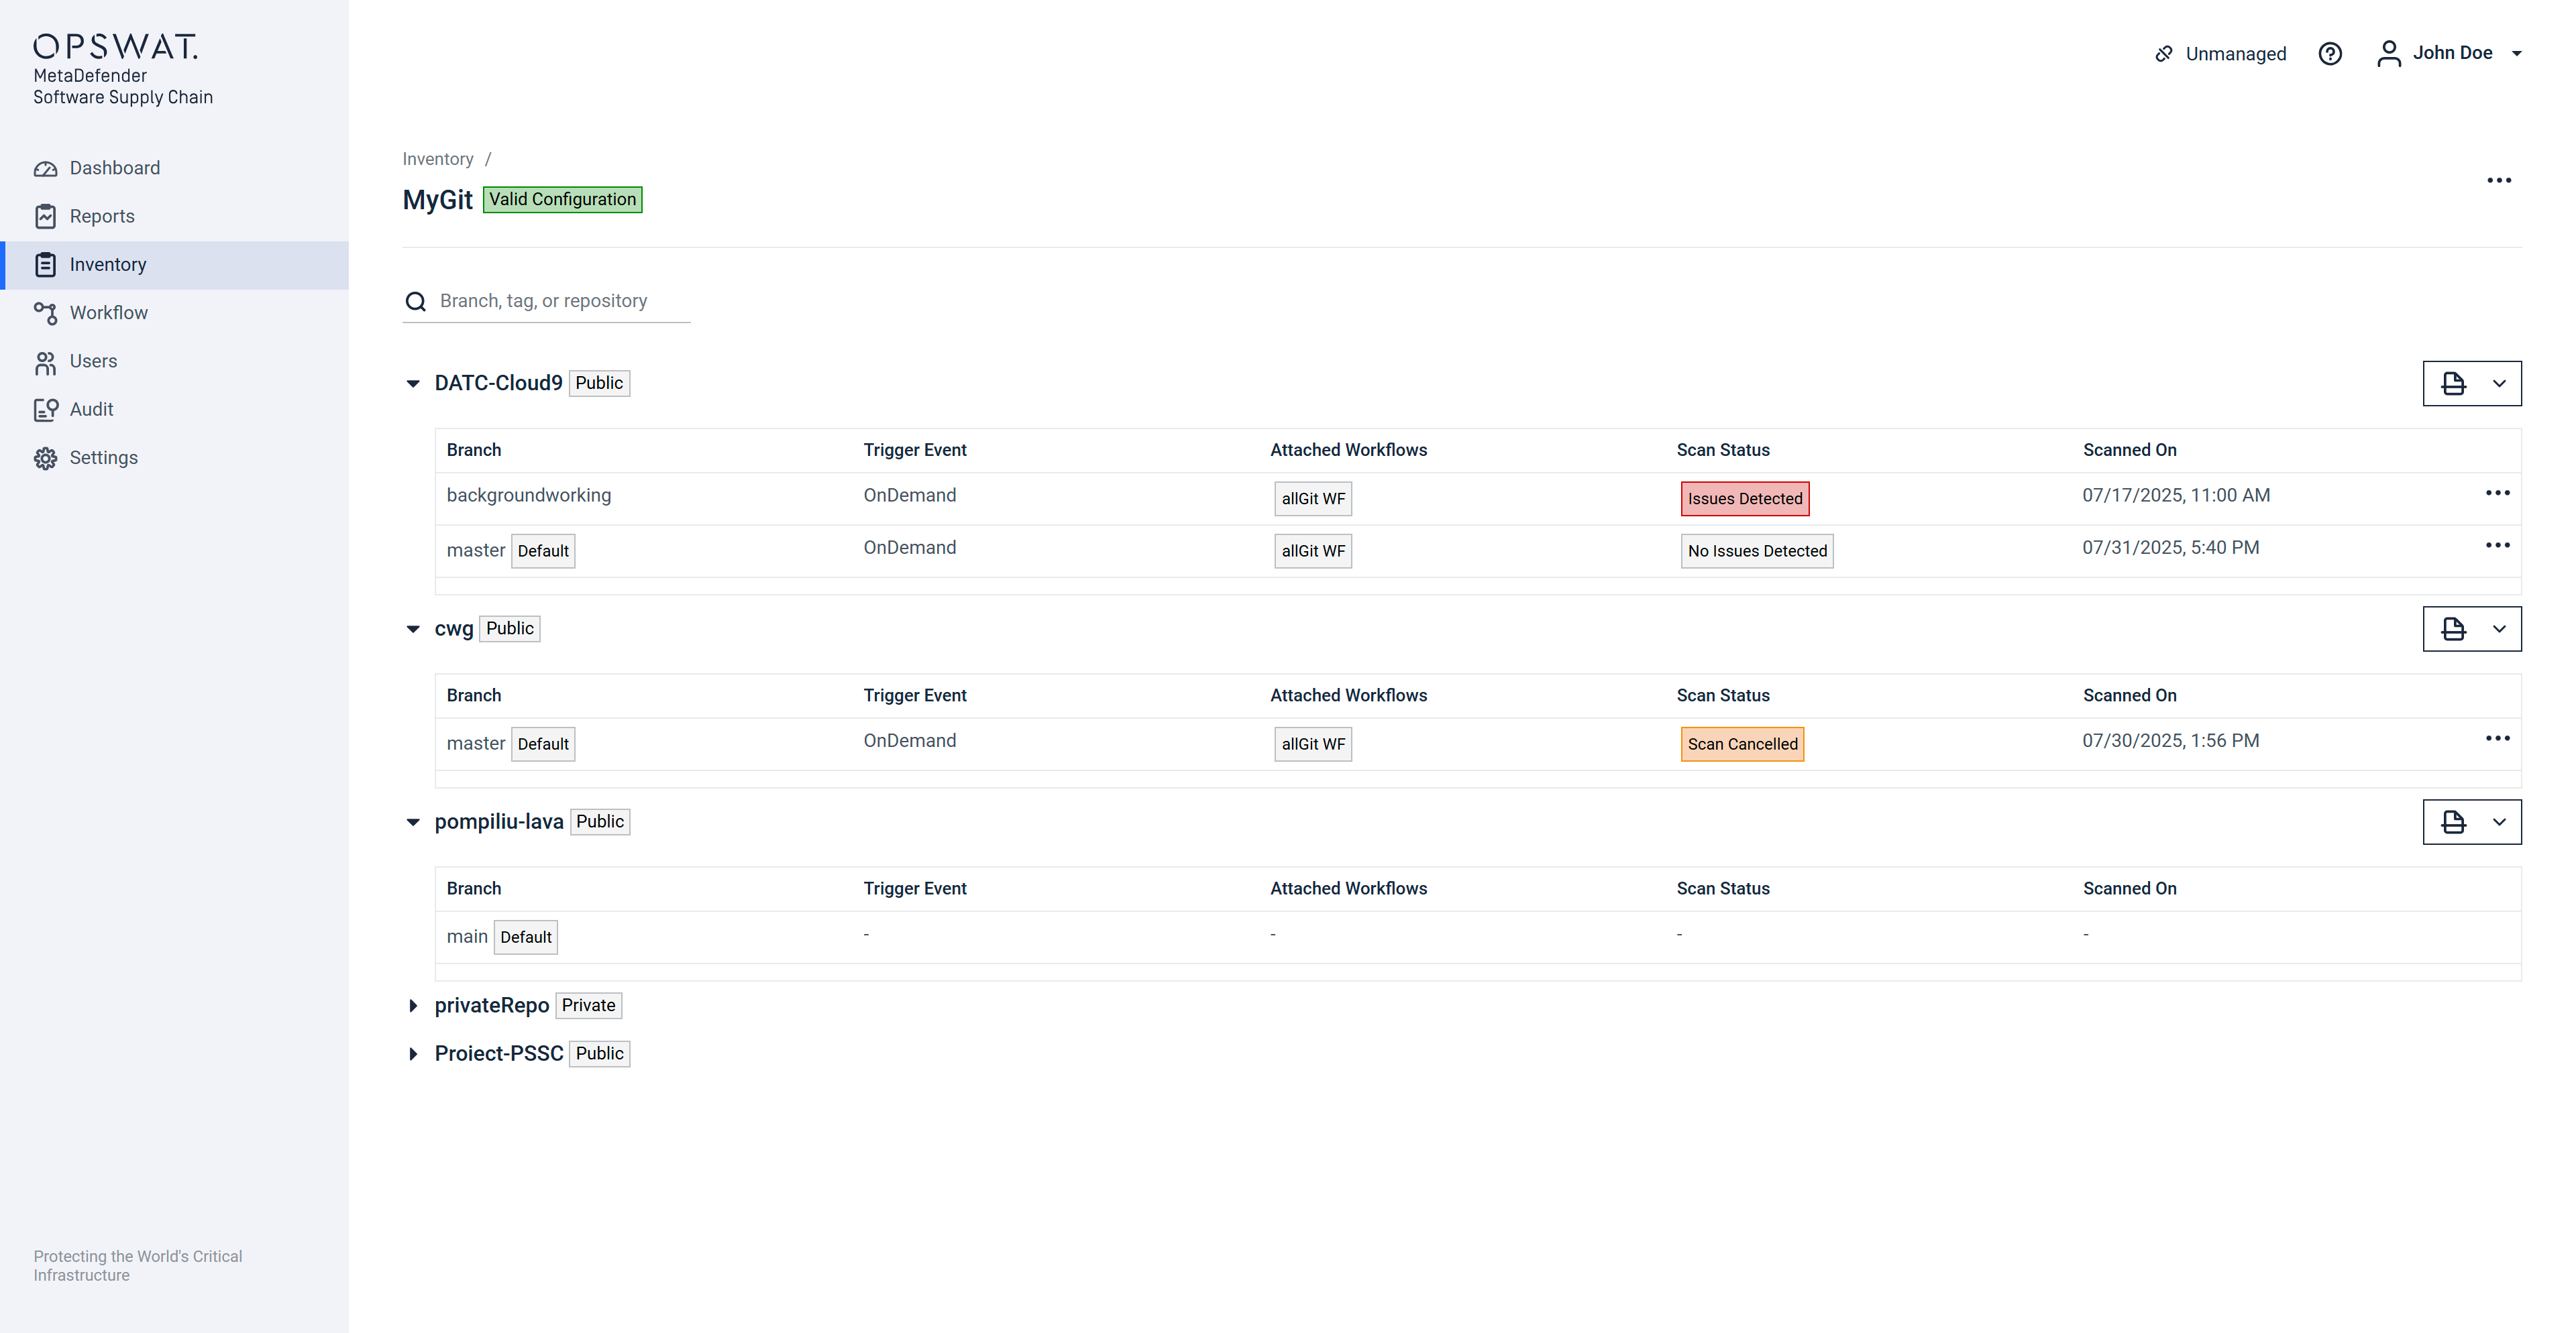Click the No Issues Detected status badge
Screen dimensions: 2576x1333
[x=1756, y=550]
